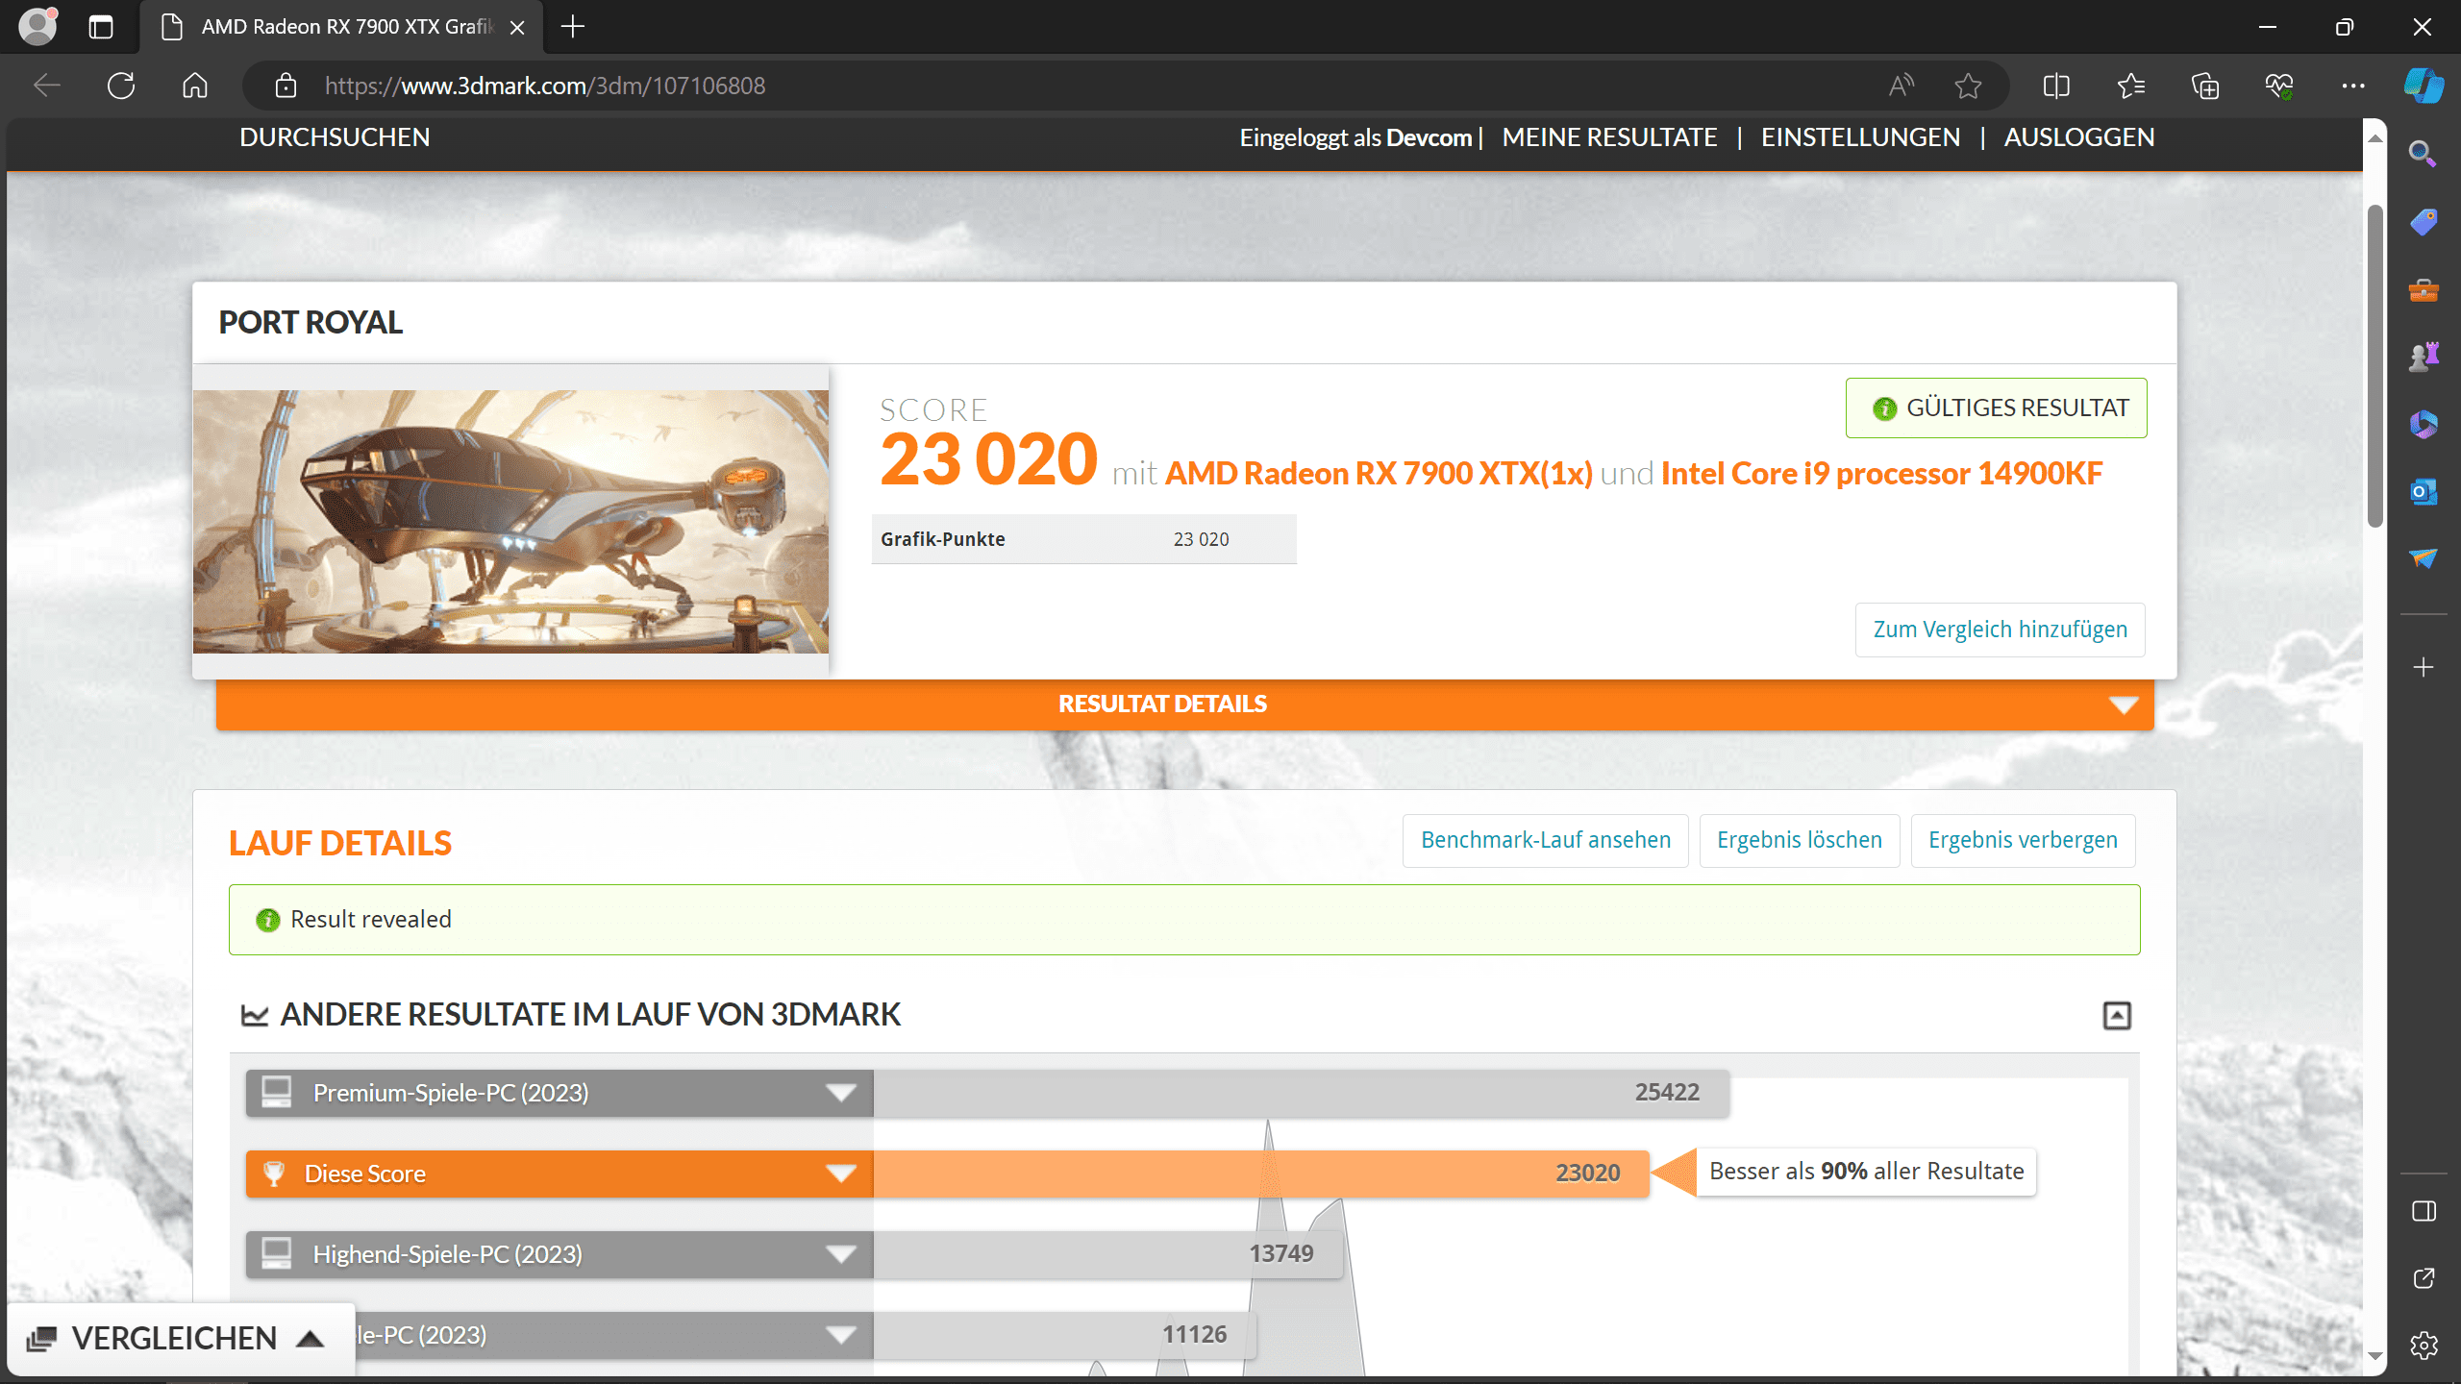Click the Read aloud icon in address bar
Image resolution: width=2461 pixels, height=1384 pixels.
click(1901, 86)
